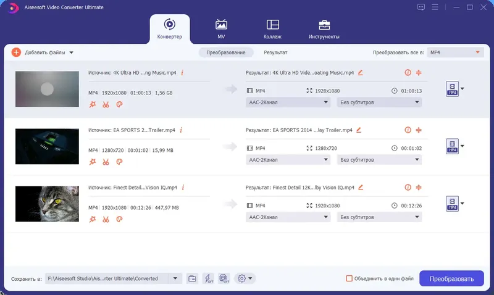
Task: Click the result duration 00:12:26
Action: (411, 206)
